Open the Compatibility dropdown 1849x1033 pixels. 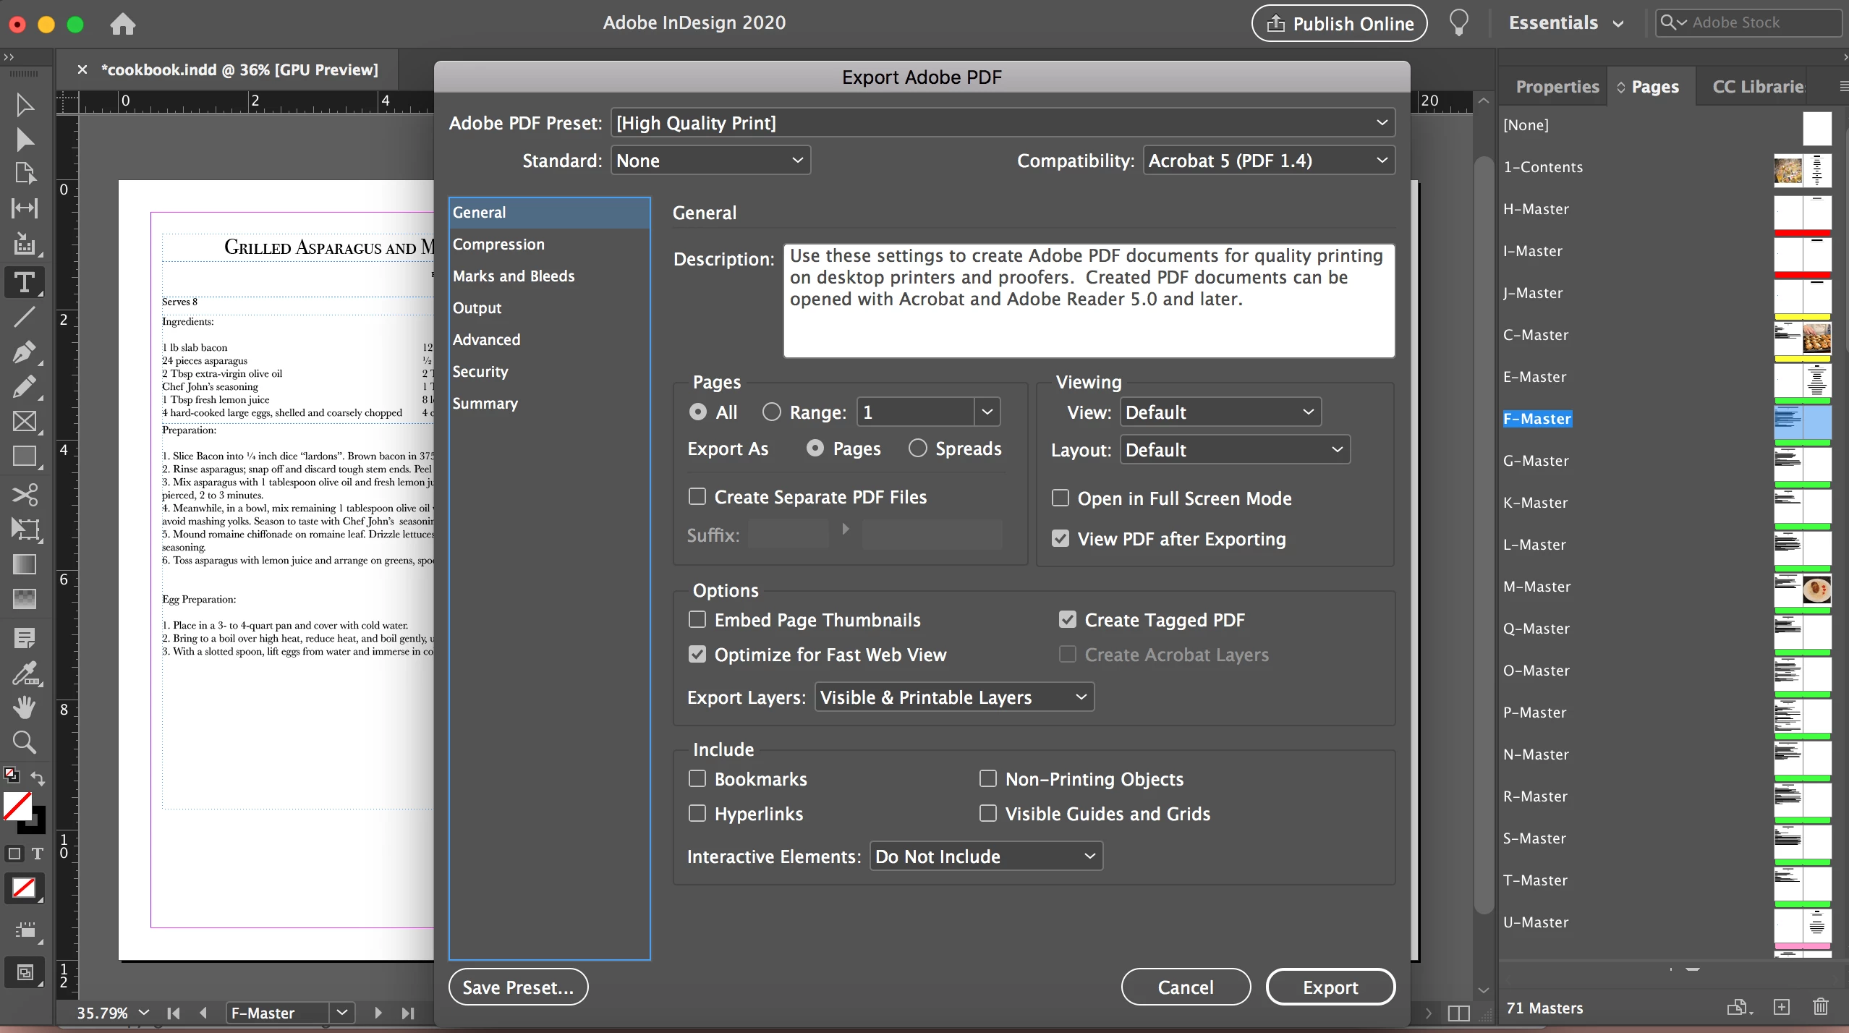[x=1269, y=160]
